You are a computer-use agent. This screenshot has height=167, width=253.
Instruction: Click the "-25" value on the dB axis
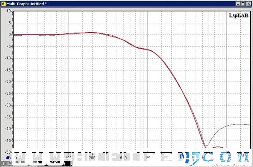(x=8, y=93)
